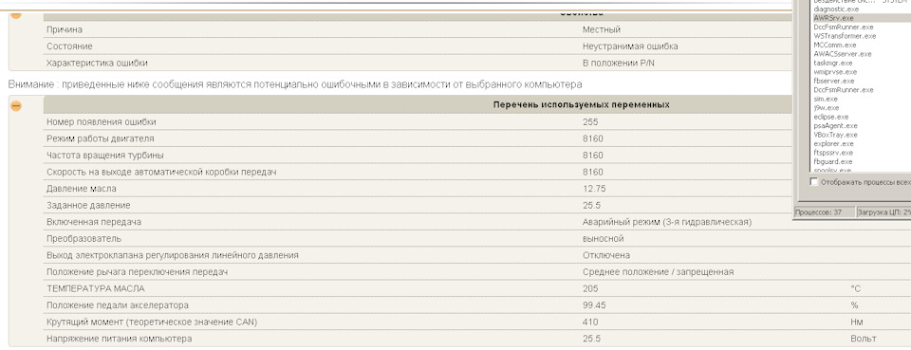
Task: Click the 'Состояние' row label
Action: [x=69, y=46]
